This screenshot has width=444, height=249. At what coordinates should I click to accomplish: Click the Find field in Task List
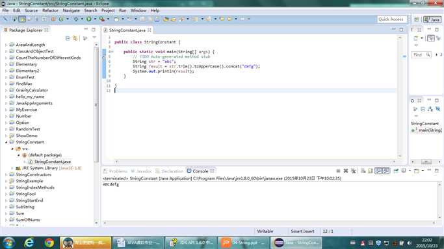click(421, 54)
